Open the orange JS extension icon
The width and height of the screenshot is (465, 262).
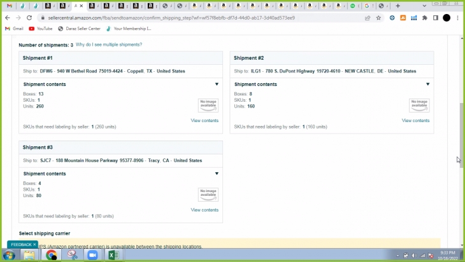click(403, 18)
